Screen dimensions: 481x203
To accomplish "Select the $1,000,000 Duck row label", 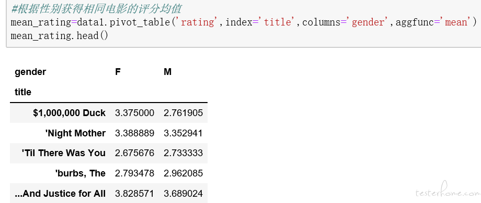I will (70, 113).
